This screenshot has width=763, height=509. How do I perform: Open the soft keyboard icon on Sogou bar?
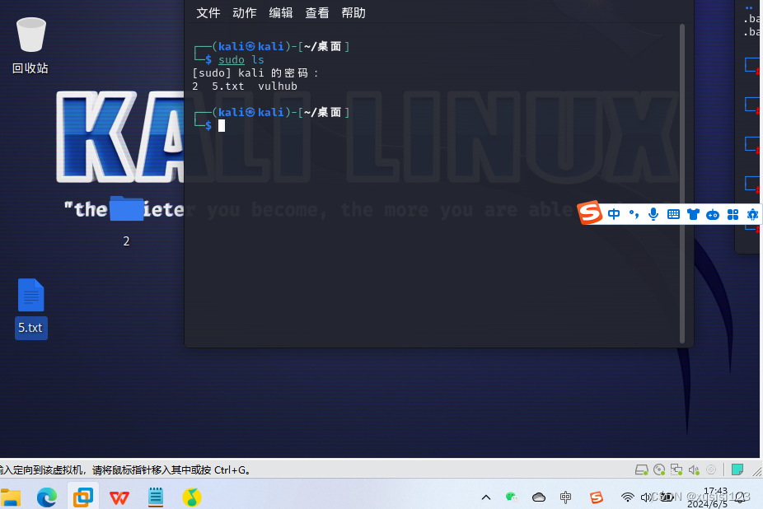coord(673,214)
